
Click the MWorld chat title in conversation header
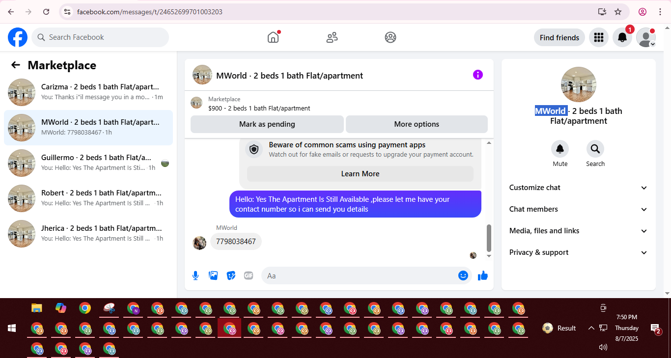290,76
